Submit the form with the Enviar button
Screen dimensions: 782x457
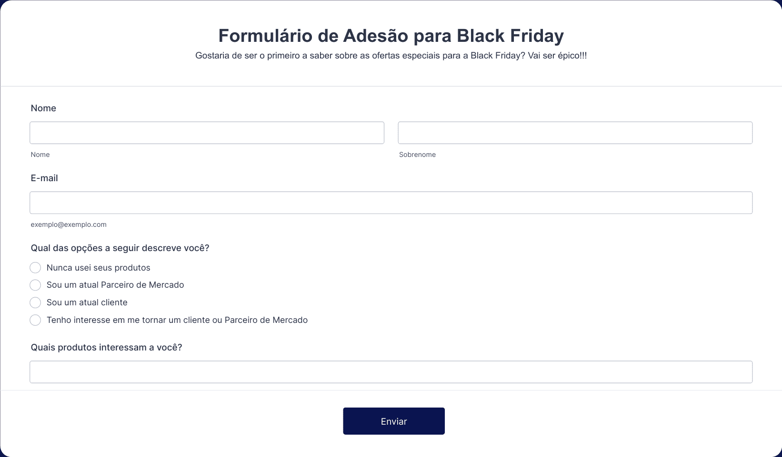(394, 421)
